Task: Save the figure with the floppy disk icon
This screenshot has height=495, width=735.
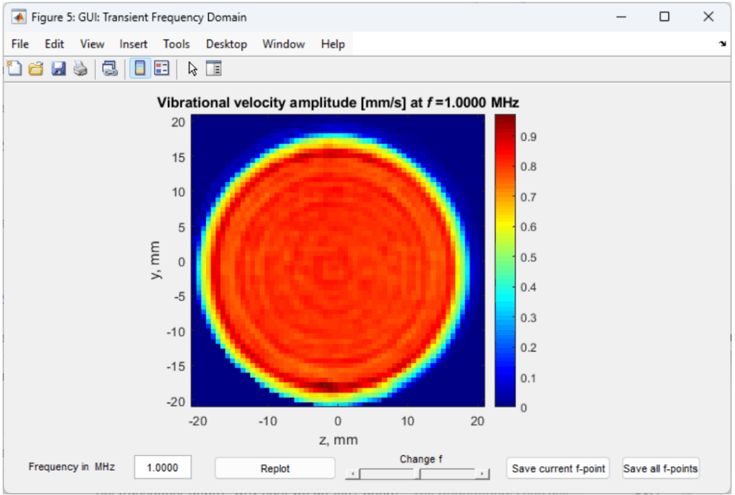Action: tap(58, 69)
